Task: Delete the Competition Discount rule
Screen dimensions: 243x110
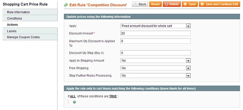Action: click(171, 4)
